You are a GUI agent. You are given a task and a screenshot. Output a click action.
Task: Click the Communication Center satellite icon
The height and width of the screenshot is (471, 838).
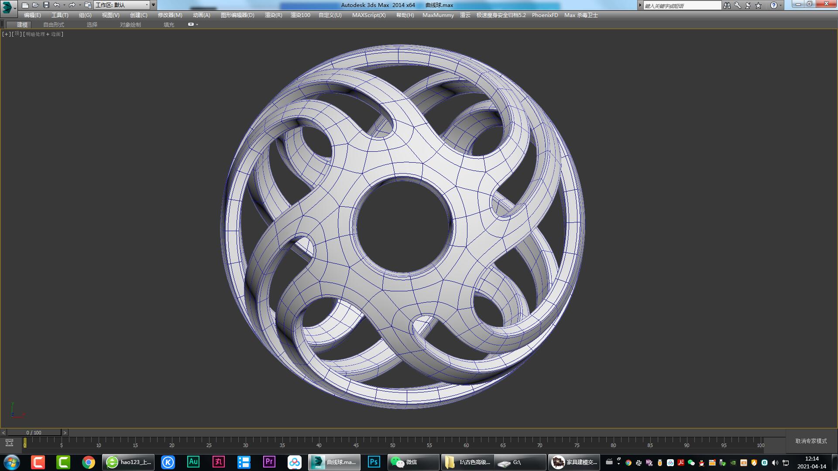[747, 5]
